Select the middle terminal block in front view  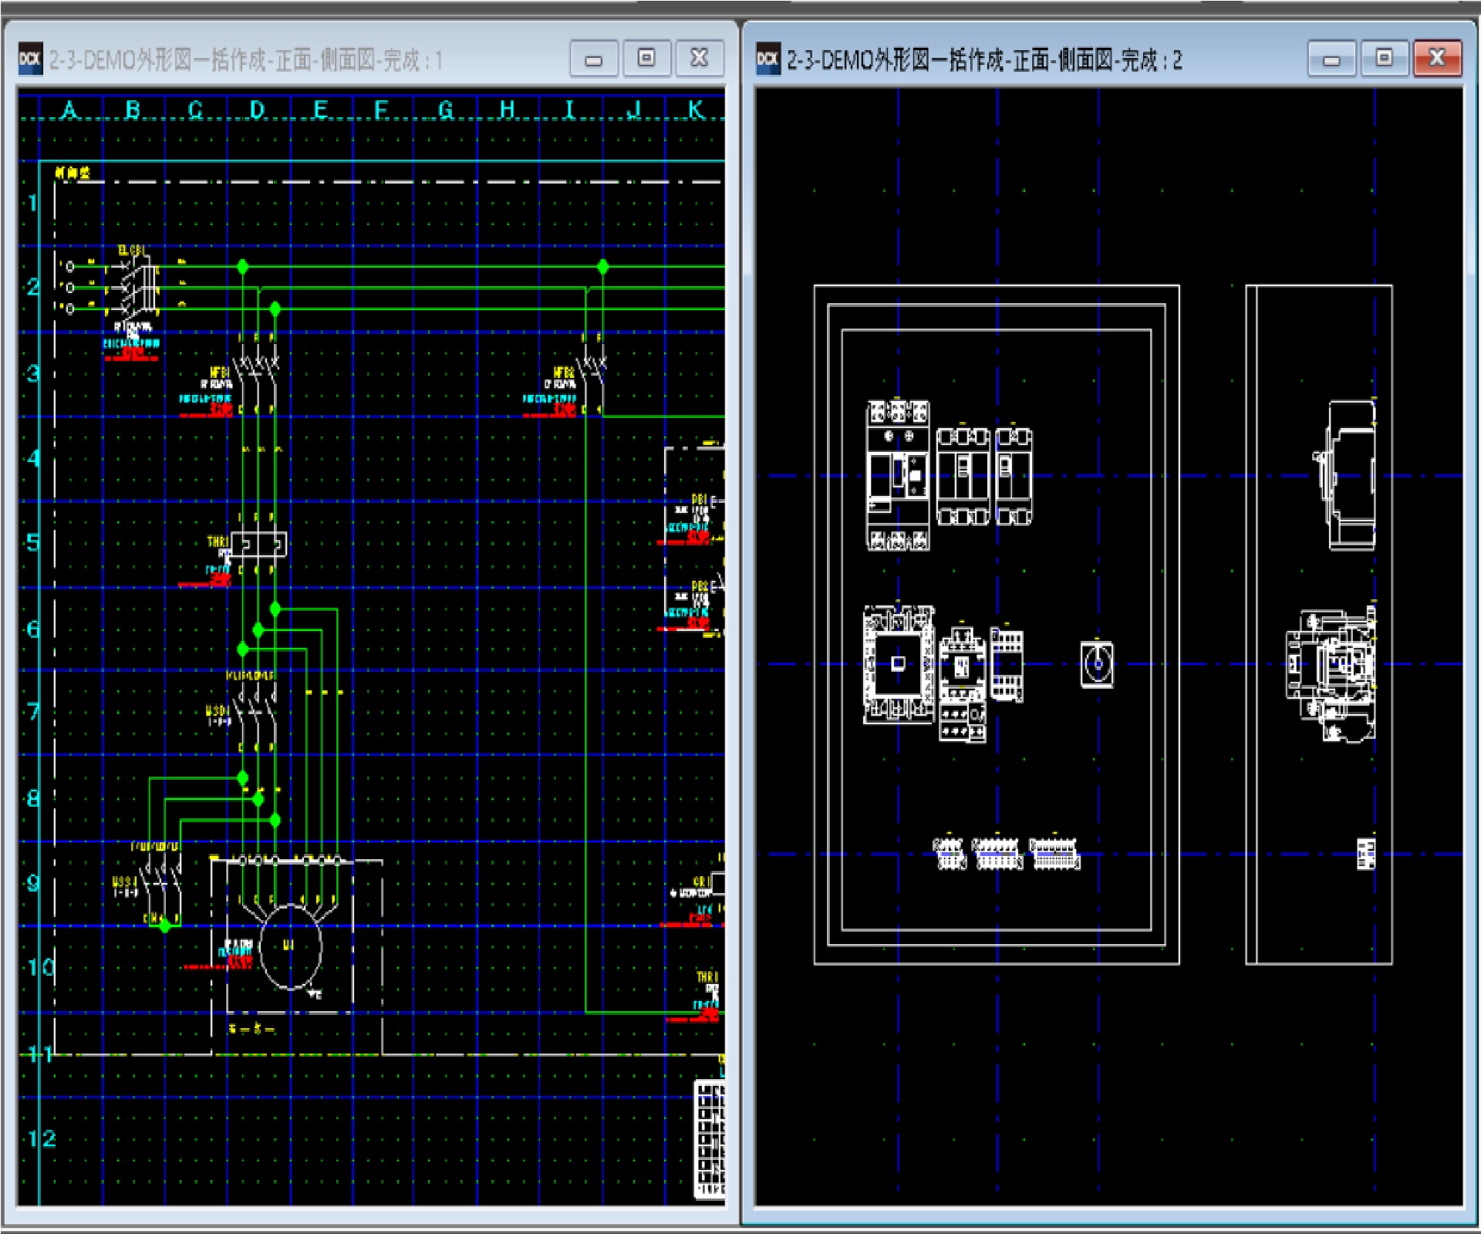[x=997, y=854]
